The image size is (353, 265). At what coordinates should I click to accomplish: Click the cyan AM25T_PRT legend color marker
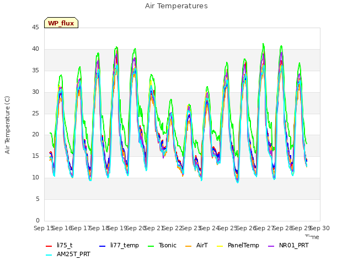pyautogui.click(x=49, y=255)
